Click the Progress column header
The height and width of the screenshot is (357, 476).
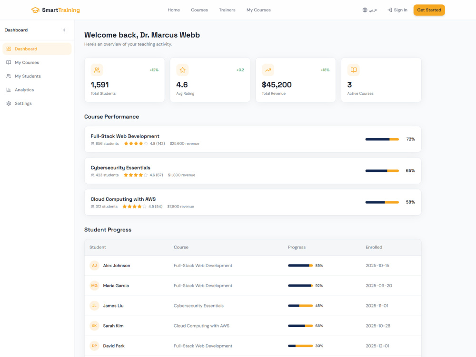(297, 248)
